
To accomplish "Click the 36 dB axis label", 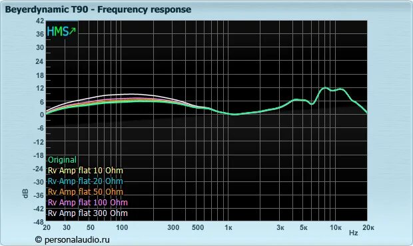I will pos(40,34).
